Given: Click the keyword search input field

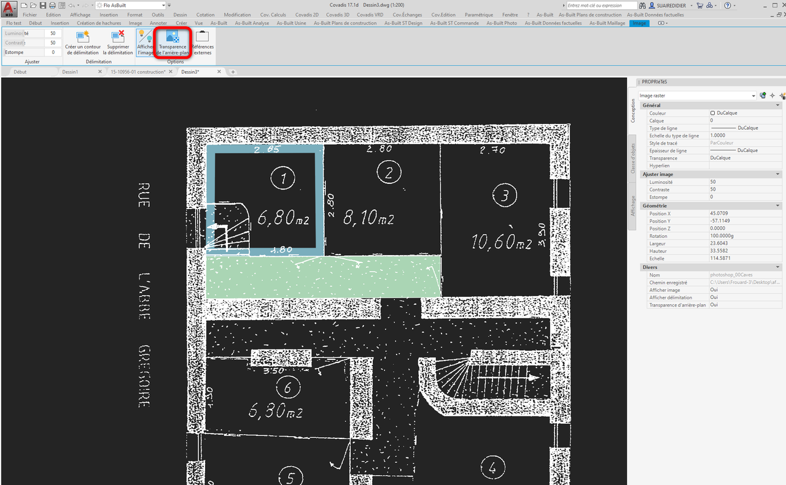Looking at the screenshot, I should click(602, 6).
